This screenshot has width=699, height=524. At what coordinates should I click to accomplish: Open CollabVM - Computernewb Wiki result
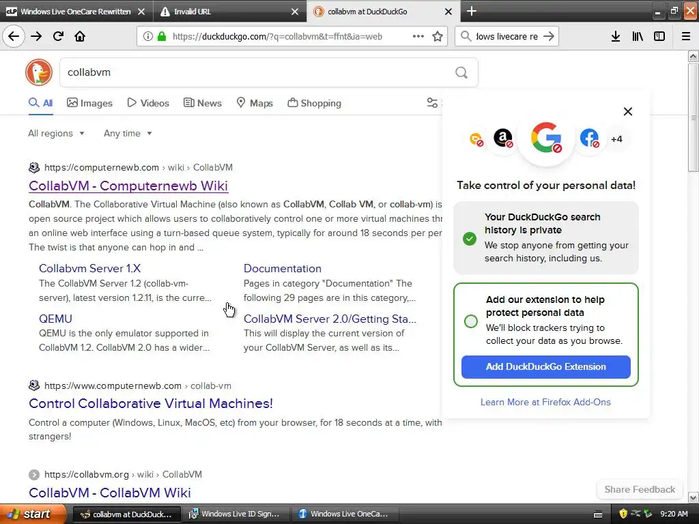point(128,186)
